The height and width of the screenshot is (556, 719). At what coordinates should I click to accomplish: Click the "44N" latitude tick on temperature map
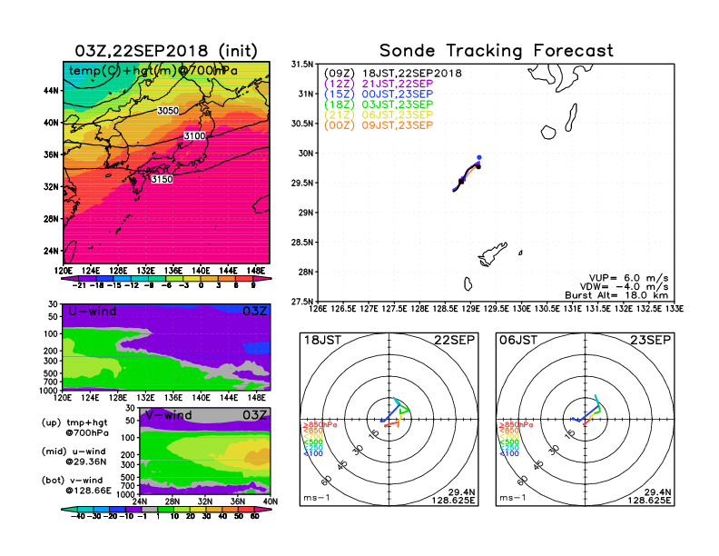point(52,90)
